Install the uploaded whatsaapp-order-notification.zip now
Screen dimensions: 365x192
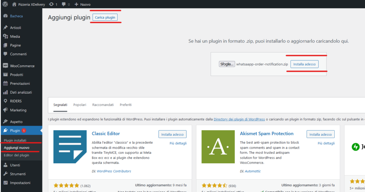pyautogui.click(x=304, y=64)
